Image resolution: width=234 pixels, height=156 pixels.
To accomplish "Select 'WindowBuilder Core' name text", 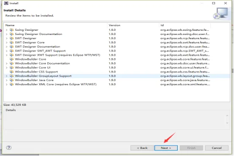I will pos(30,59).
